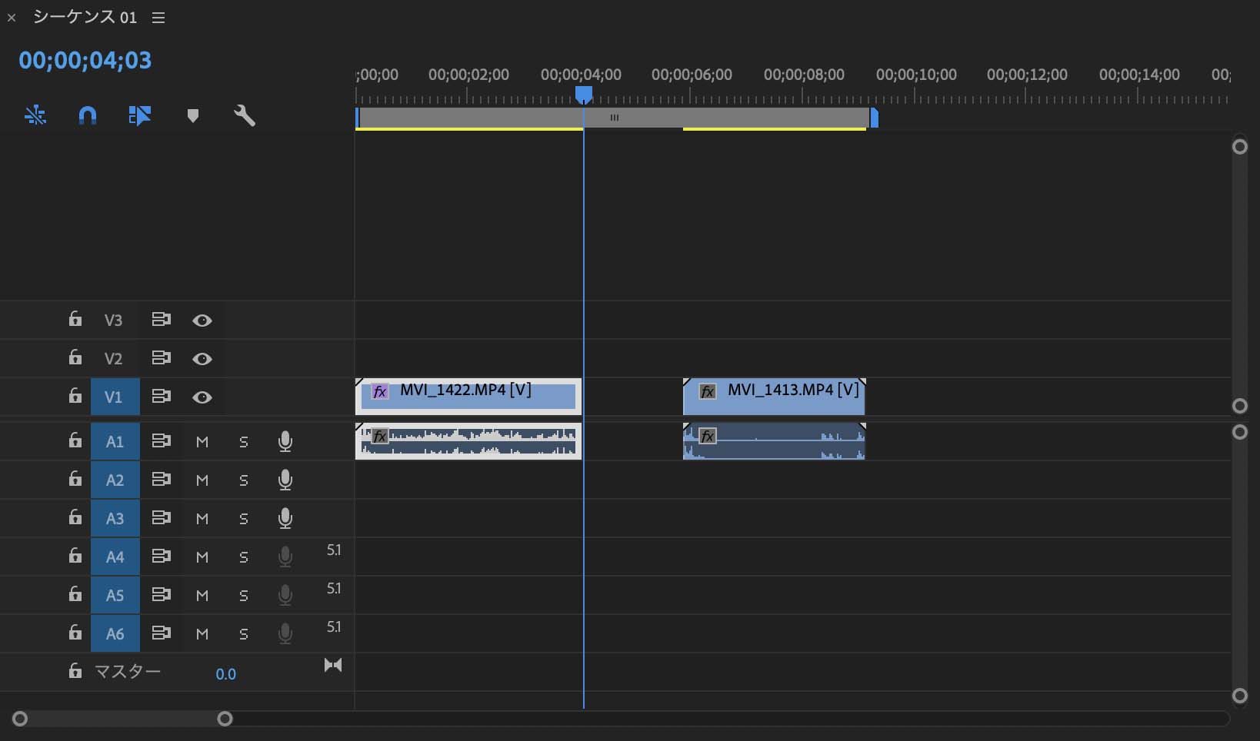Image resolution: width=1260 pixels, height=741 pixels.
Task: Click time ruler at 00;00;10;00
Action: click(x=916, y=75)
